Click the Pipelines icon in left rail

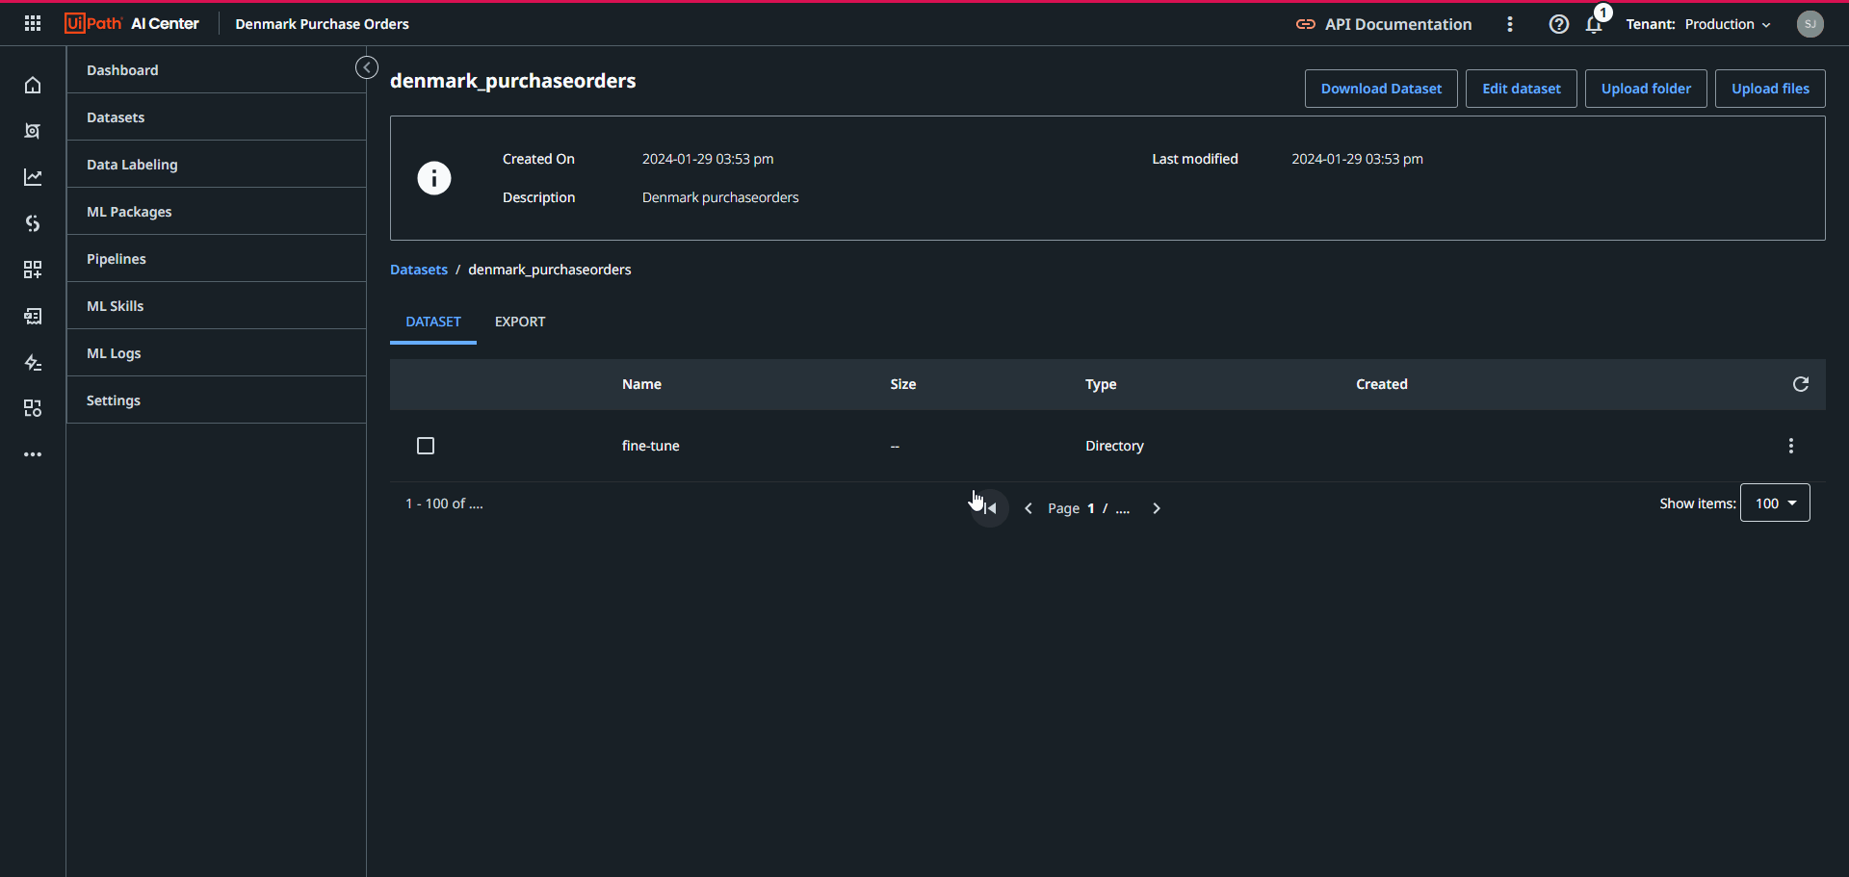(33, 223)
